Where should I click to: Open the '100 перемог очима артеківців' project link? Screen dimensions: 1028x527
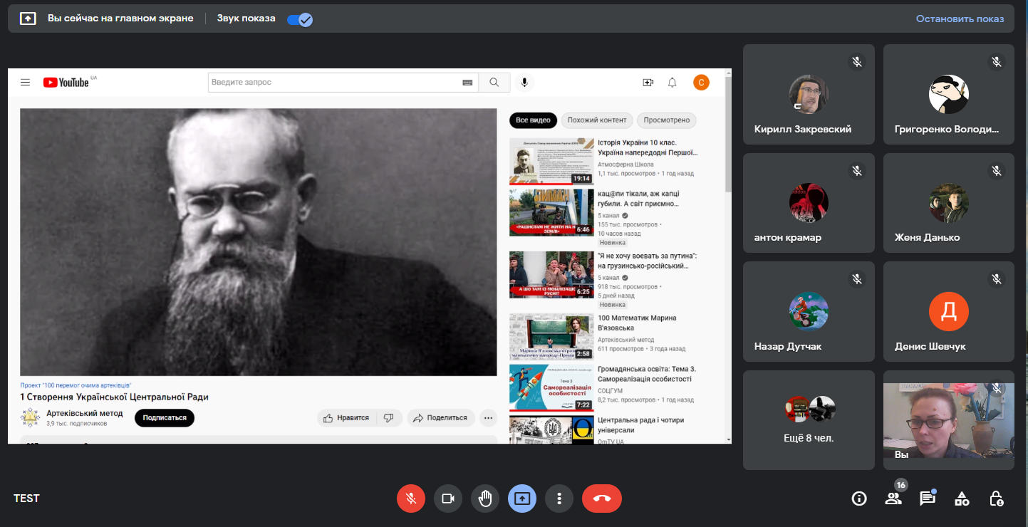(76, 385)
